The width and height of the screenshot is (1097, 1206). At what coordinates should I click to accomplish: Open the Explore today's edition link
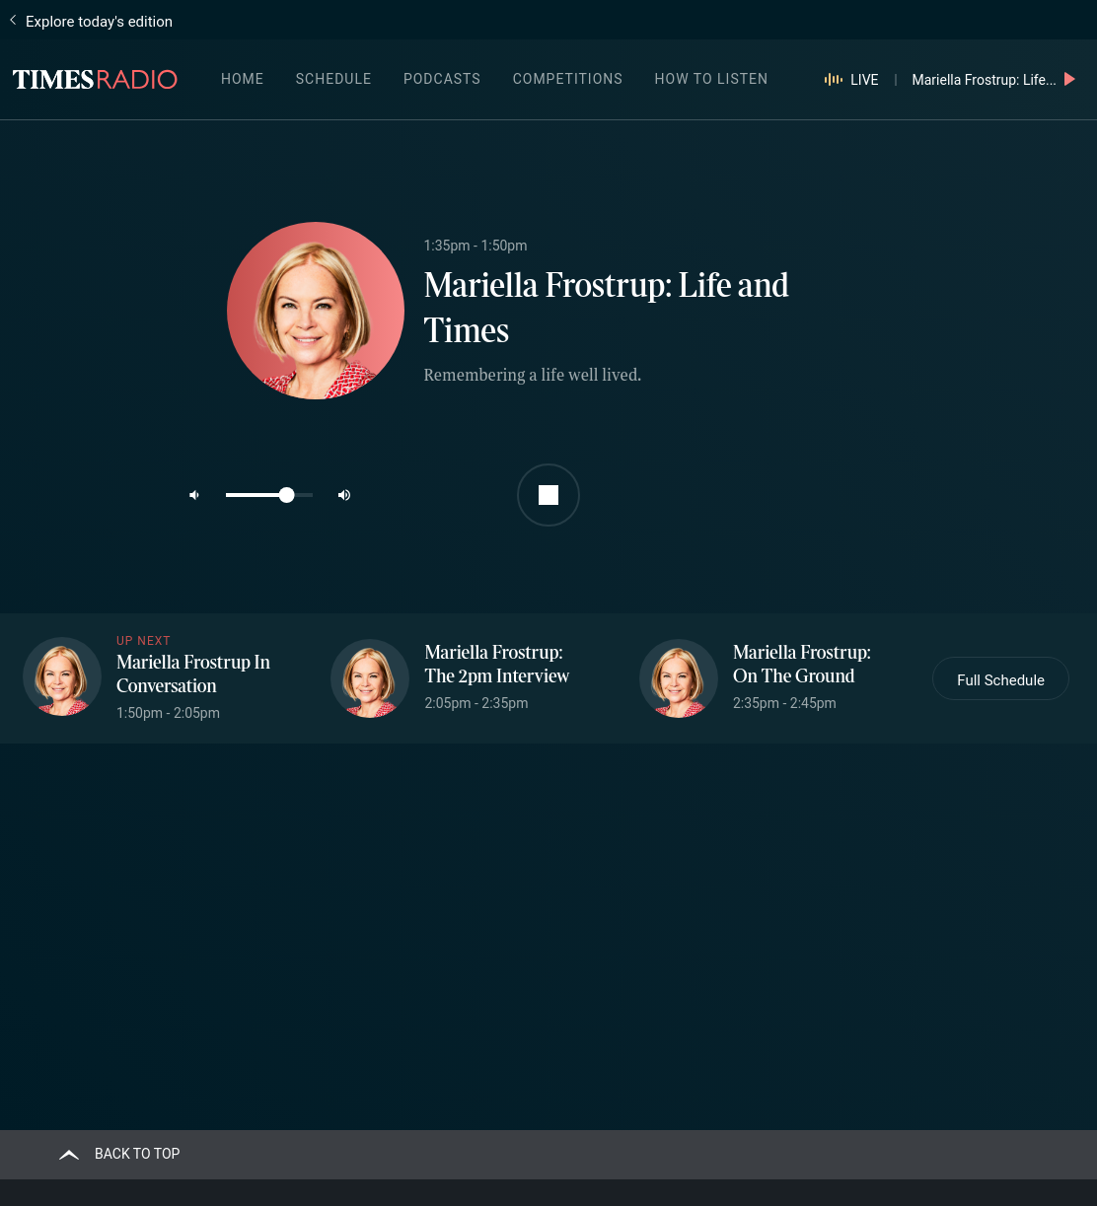click(x=99, y=22)
